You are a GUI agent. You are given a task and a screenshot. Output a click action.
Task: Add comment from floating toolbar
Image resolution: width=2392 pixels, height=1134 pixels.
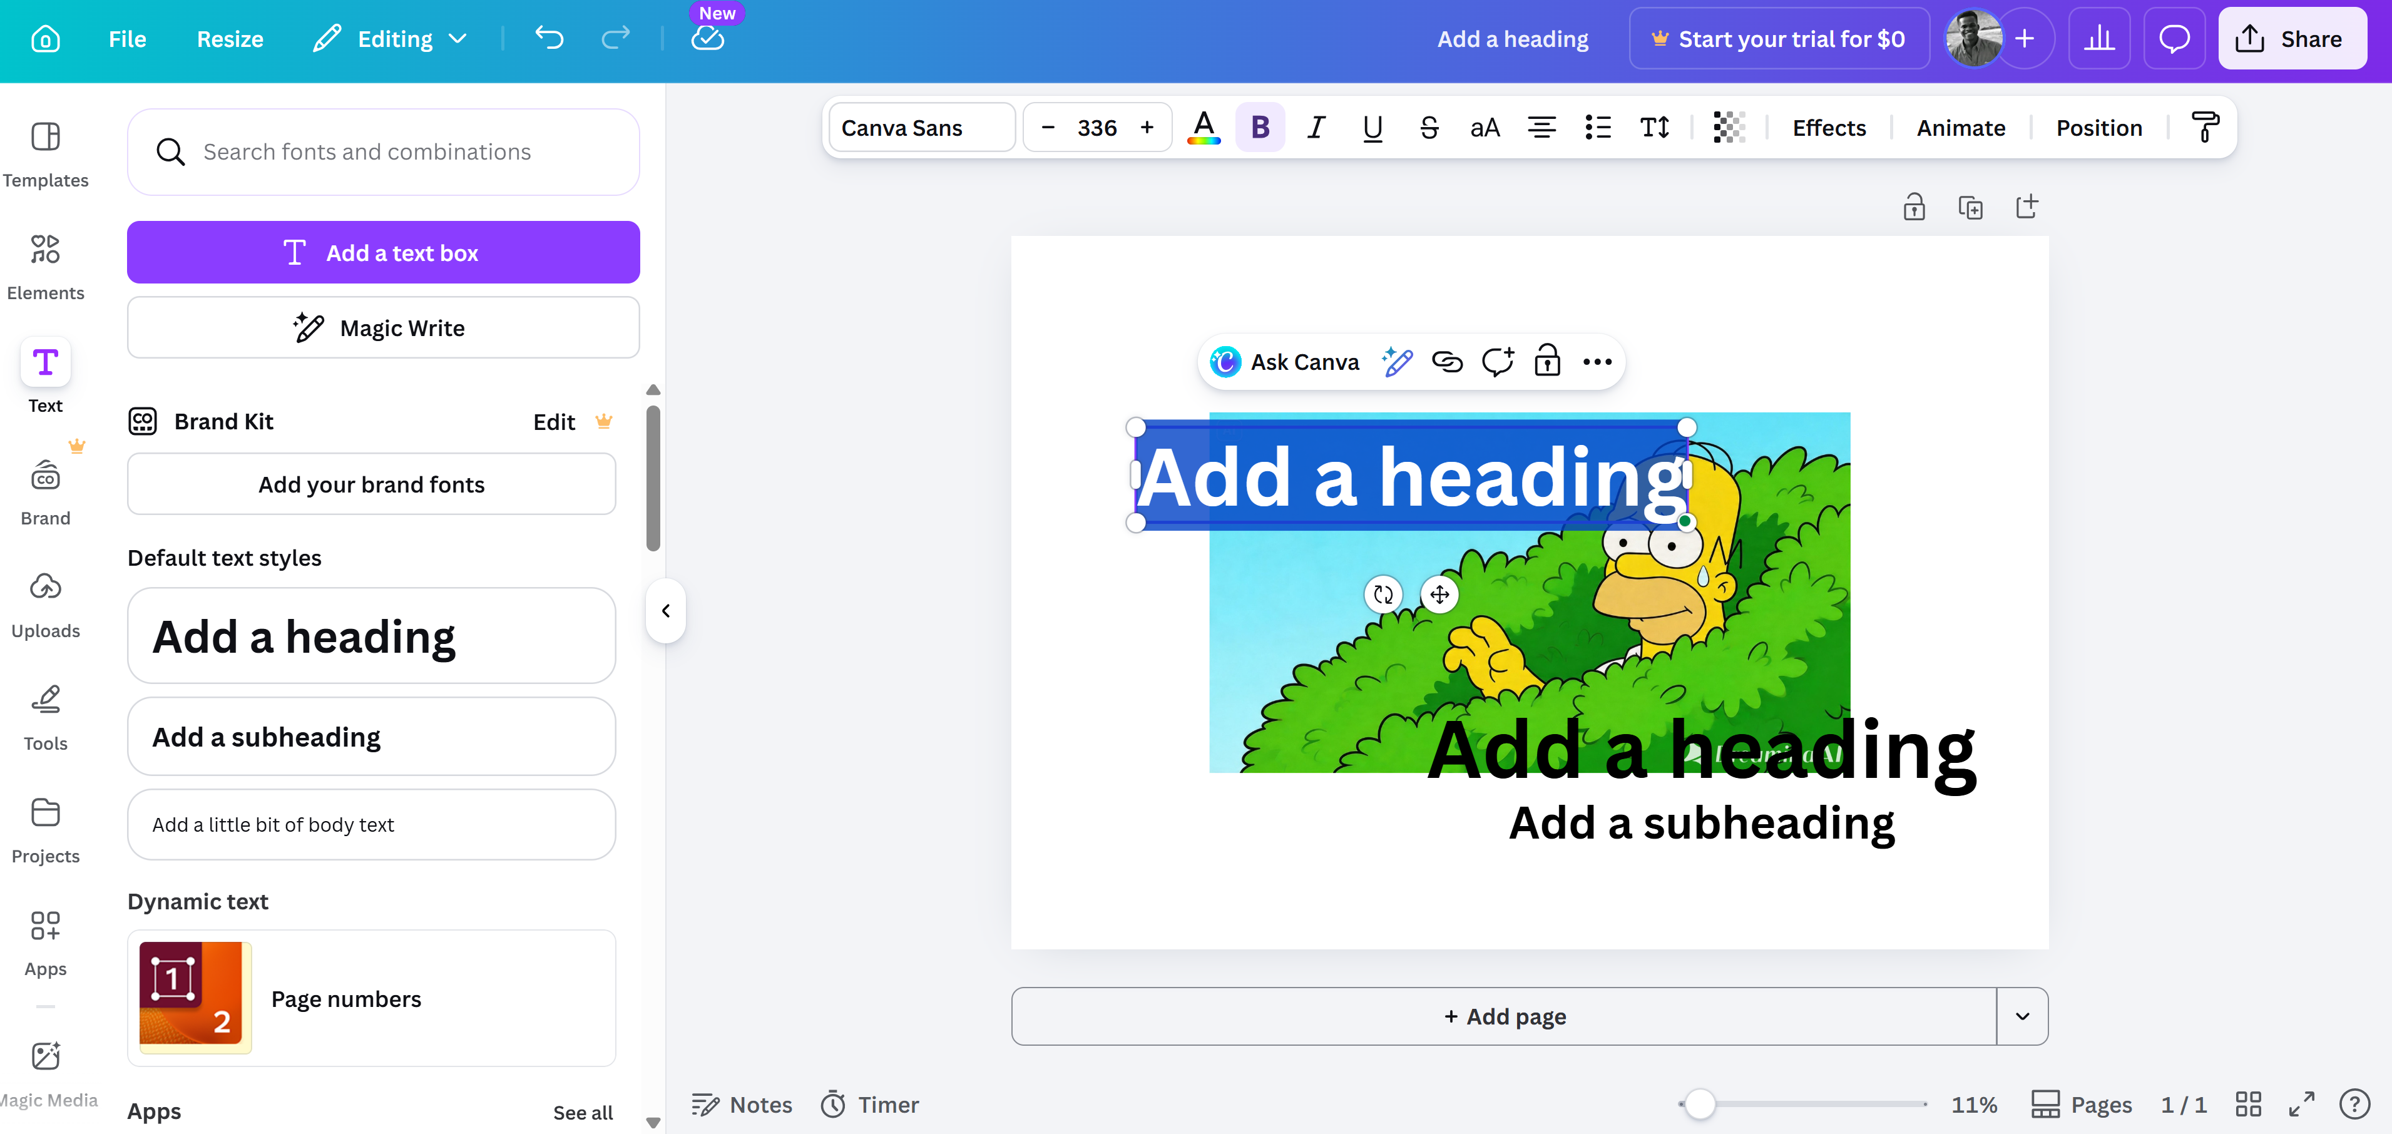click(x=1497, y=361)
